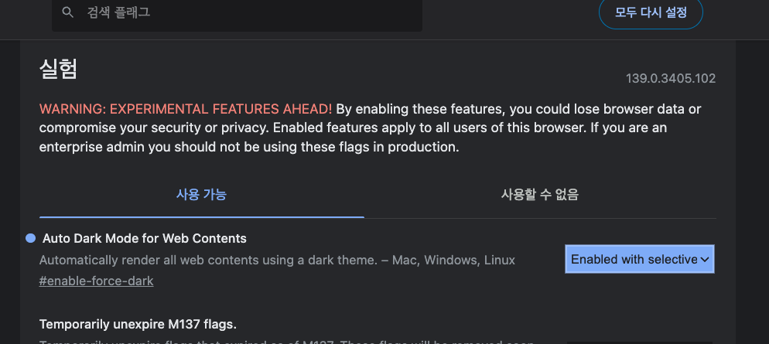Viewport: 769px width, 344px height.
Task: Click the blue underline beneath 사용 가능 tab
Action: [x=201, y=216]
